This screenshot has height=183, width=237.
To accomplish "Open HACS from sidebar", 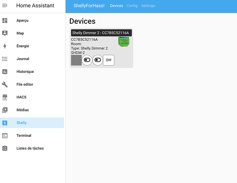I will (32, 97).
